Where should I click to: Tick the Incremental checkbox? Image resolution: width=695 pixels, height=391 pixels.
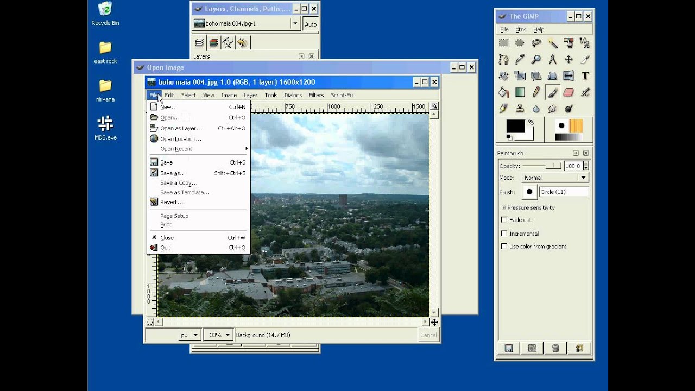[504, 234]
